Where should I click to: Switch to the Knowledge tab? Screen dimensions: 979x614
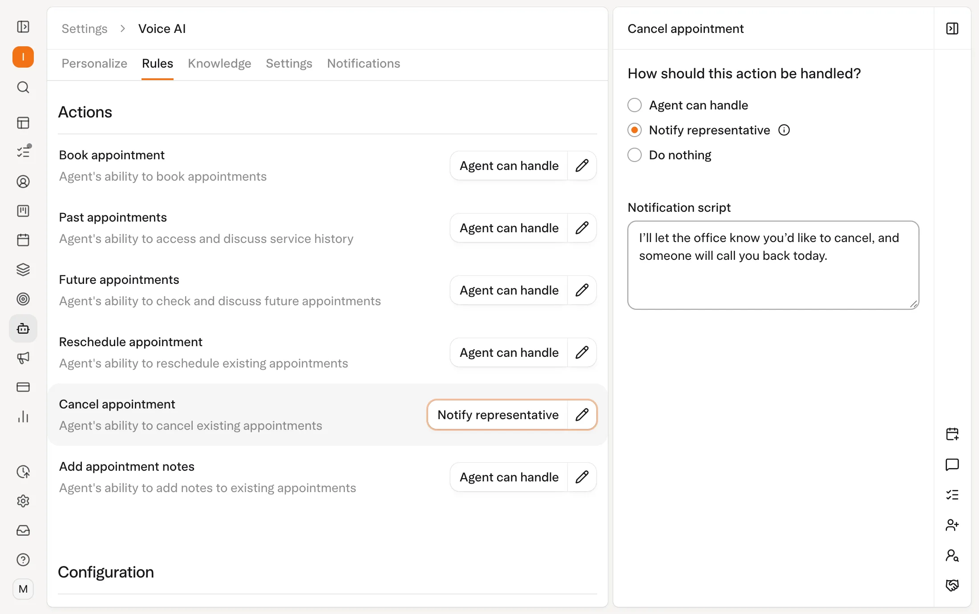(219, 64)
